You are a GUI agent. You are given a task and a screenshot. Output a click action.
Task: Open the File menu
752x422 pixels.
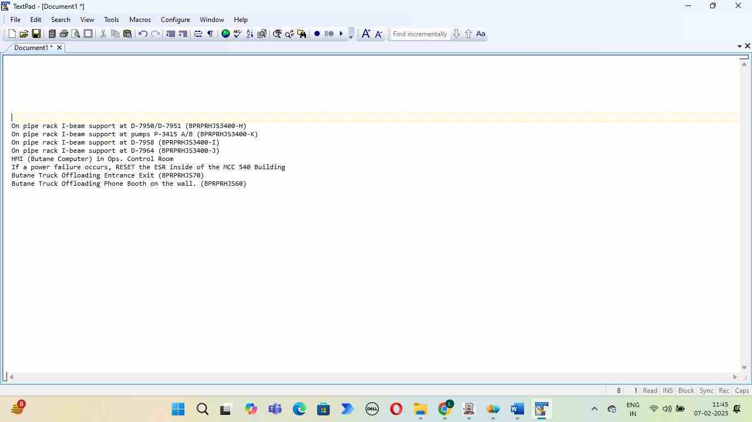(15, 19)
